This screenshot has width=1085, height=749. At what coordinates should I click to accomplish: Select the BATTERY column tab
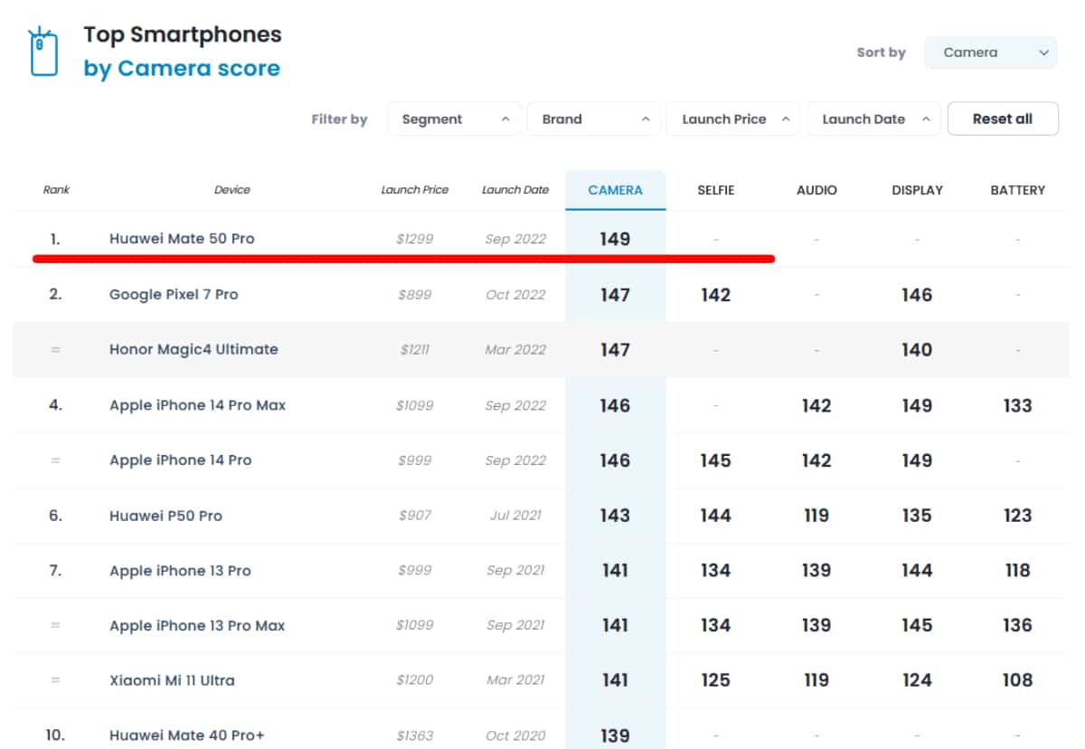coord(1017,190)
